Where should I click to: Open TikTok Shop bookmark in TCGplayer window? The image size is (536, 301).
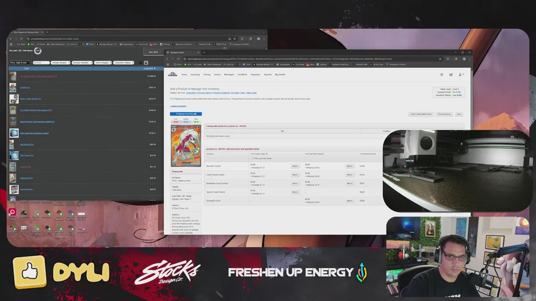tap(377, 64)
